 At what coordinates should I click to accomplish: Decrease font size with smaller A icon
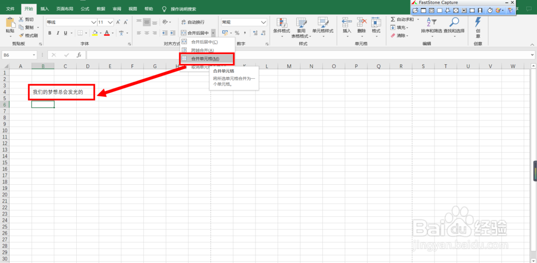point(126,22)
